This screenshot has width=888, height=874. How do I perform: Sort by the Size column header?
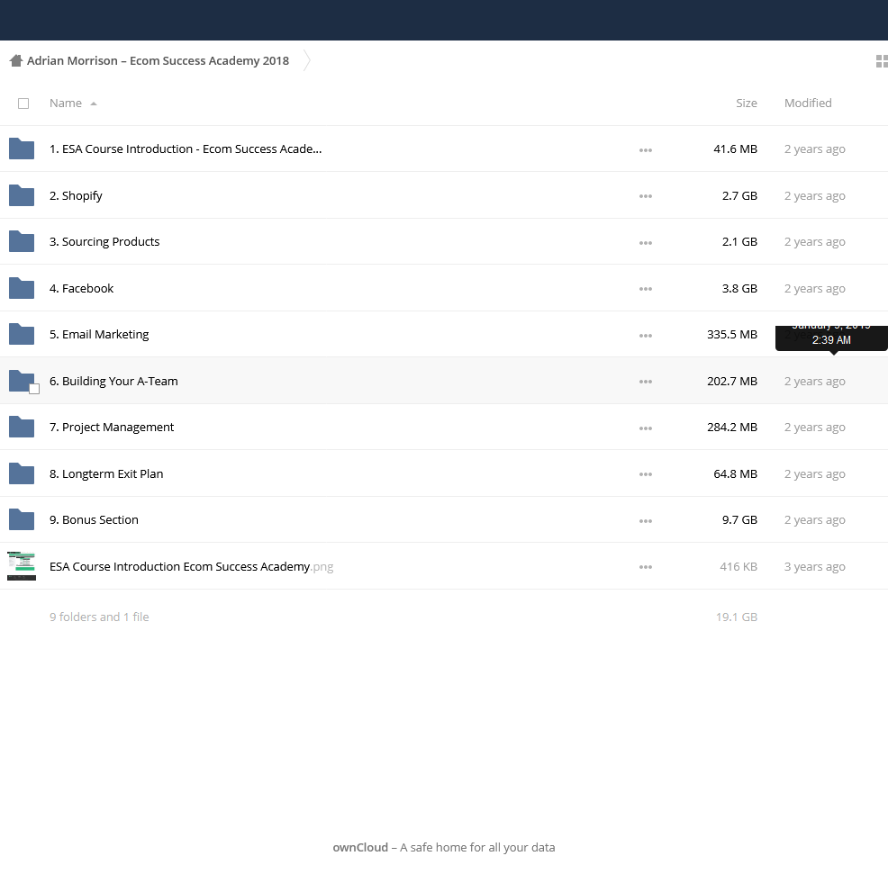click(747, 103)
